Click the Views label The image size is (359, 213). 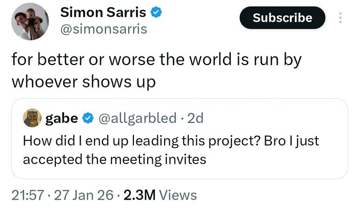[178, 195]
